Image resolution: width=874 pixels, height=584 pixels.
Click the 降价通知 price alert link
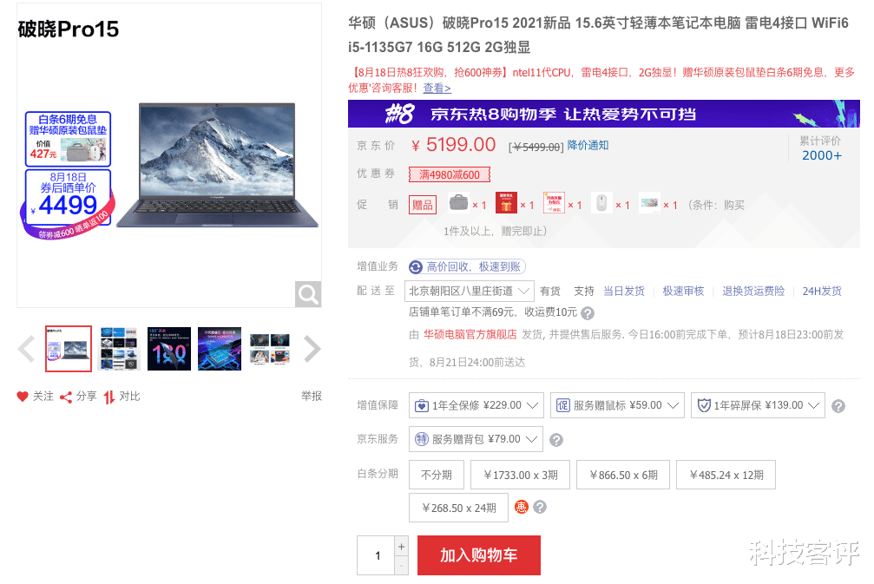coord(588,146)
